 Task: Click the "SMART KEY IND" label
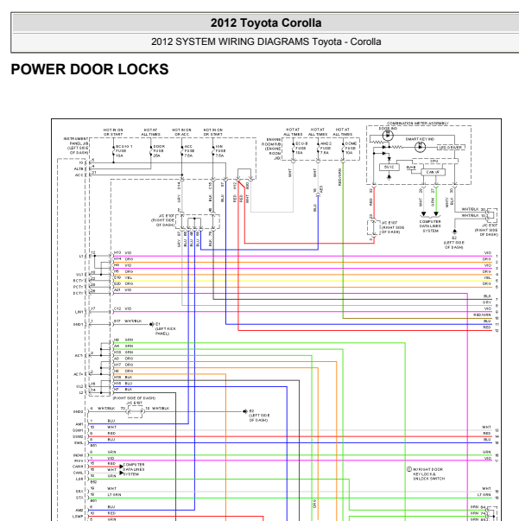coord(420,139)
